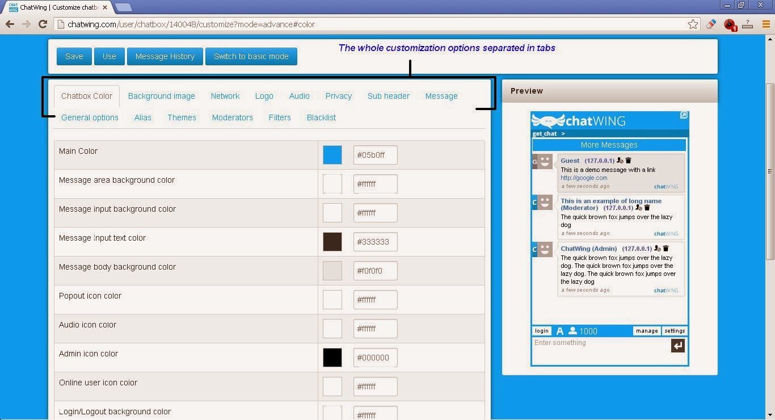This screenshot has height=420, width=775.
Task: Click the settings button in preview
Action: (675, 331)
